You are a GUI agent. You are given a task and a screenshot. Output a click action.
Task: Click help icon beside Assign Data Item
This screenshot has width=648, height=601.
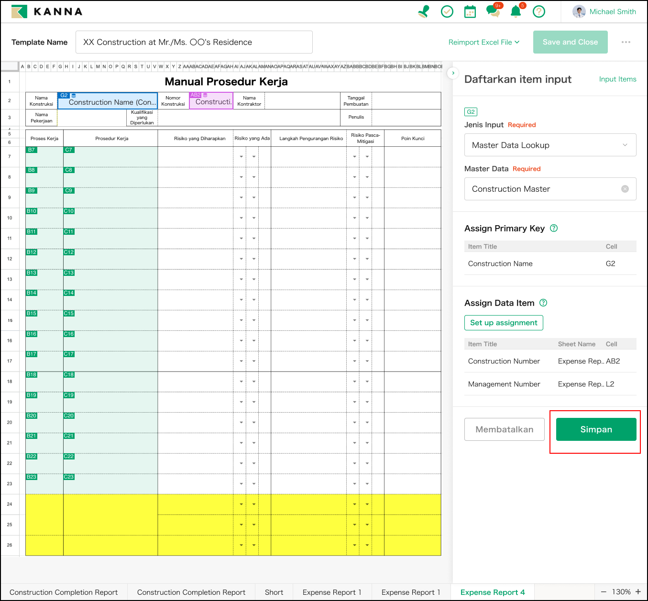click(543, 303)
